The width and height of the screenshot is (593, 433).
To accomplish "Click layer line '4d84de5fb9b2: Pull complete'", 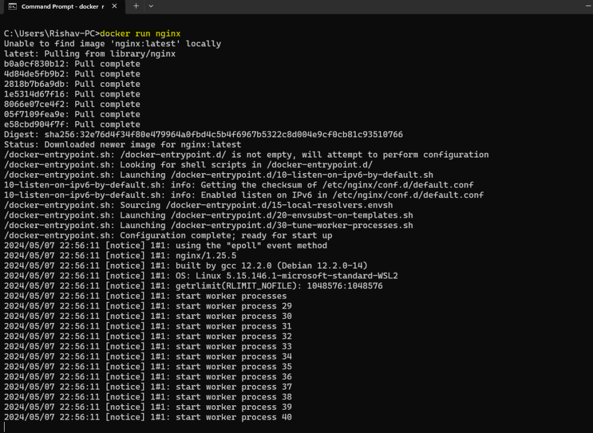I will click(x=72, y=74).
